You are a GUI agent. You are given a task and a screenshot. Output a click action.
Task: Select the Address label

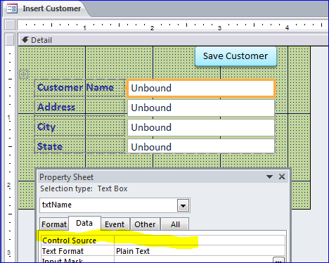click(79, 108)
